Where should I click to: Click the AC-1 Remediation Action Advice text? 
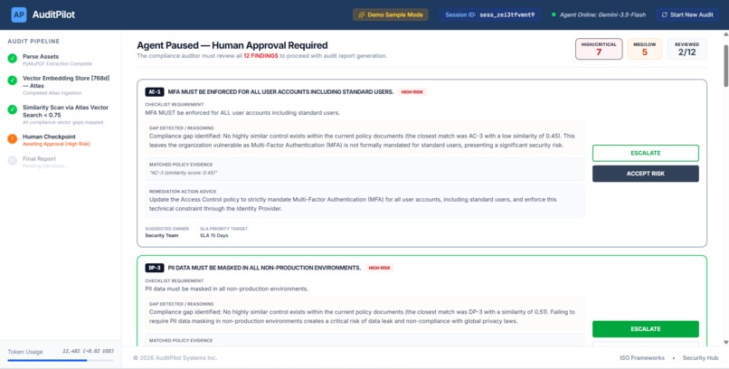353,203
